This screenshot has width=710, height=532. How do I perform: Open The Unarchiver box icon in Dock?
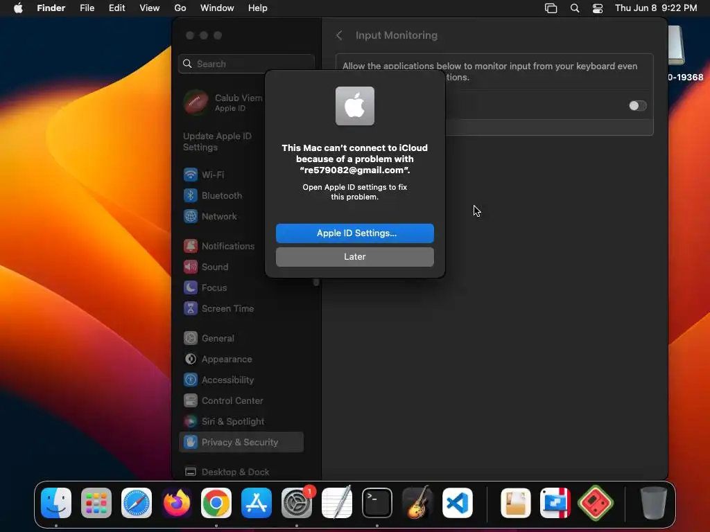(516, 503)
